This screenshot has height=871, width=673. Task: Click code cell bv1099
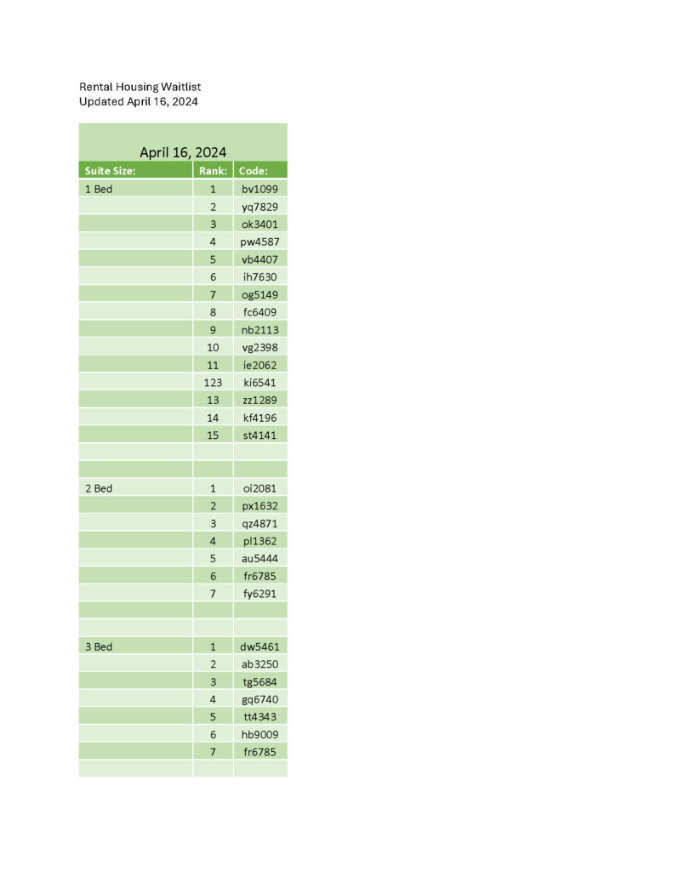[260, 189]
